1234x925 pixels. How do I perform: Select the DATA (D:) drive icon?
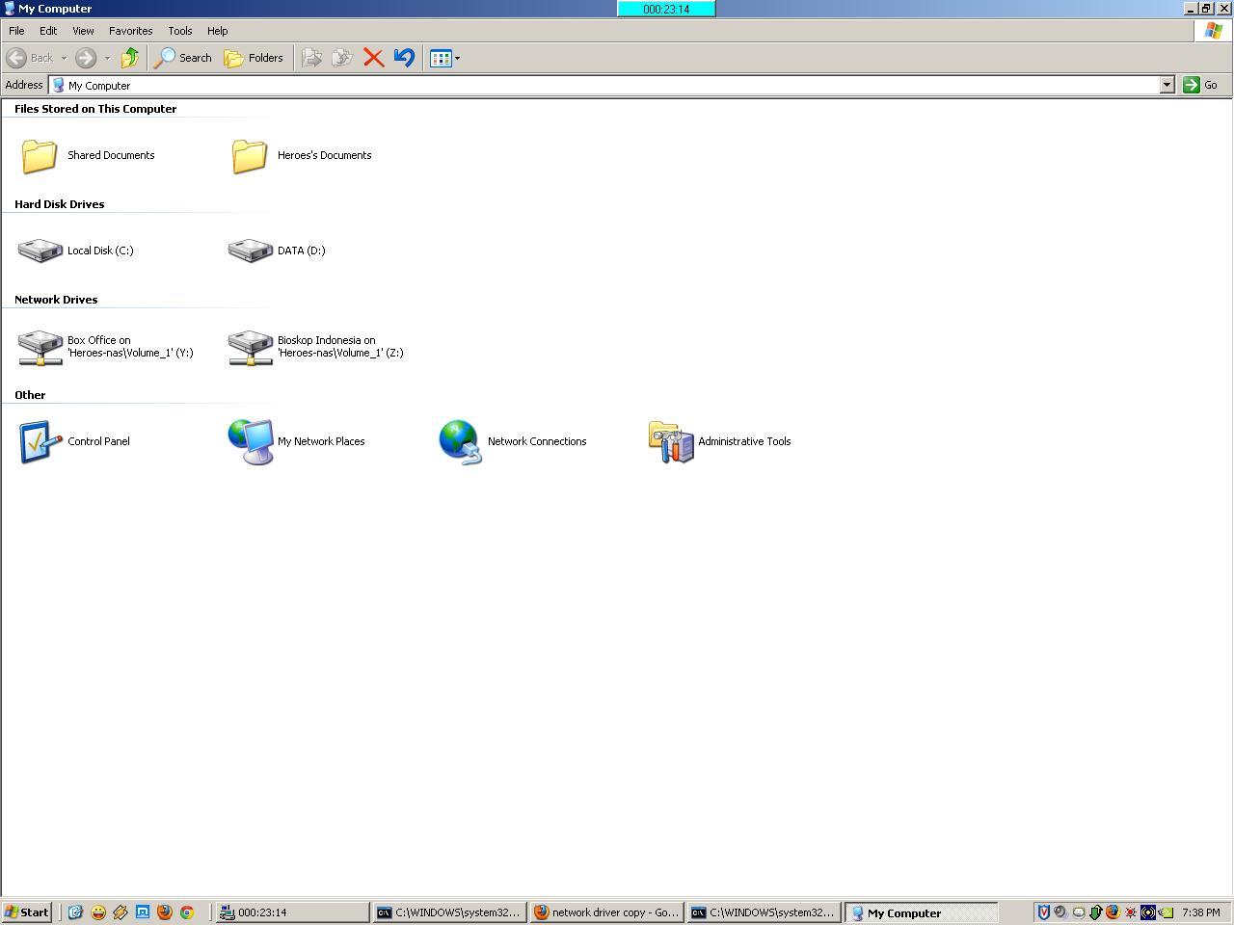tap(251, 251)
